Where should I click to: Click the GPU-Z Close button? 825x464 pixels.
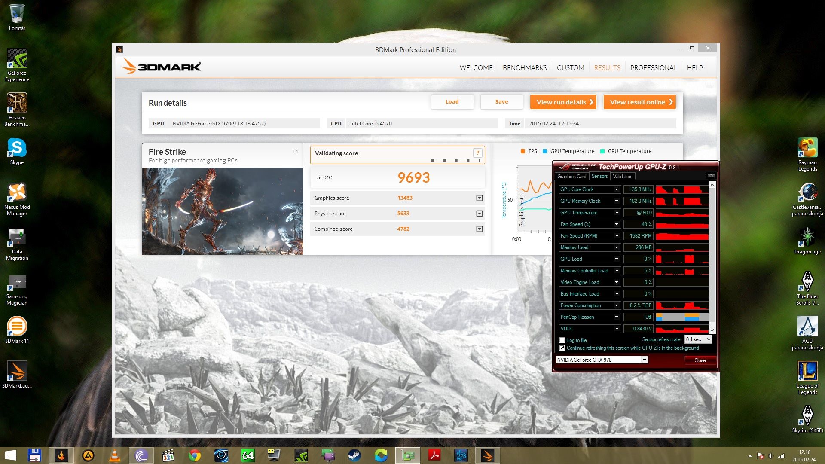700,360
